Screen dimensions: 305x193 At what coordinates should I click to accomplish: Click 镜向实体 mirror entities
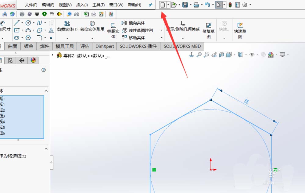click(134, 23)
